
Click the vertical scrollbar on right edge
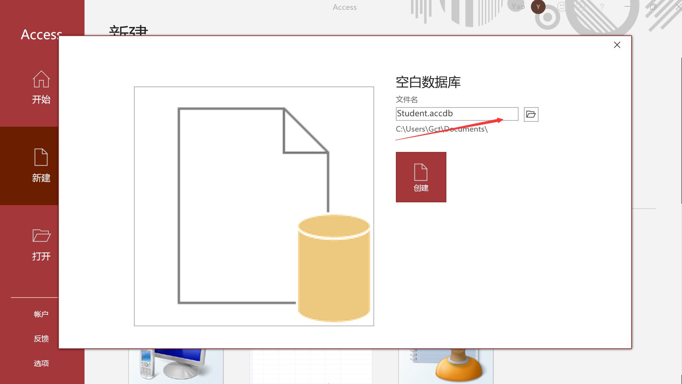click(x=681, y=130)
